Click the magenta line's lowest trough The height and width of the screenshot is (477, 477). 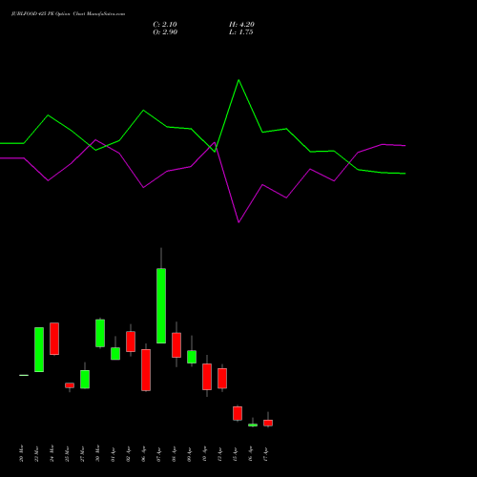pyautogui.click(x=238, y=222)
